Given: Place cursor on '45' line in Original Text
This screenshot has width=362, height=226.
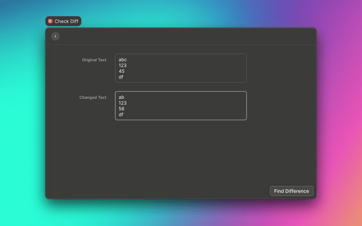Looking at the screenshot, I should 122,71.
